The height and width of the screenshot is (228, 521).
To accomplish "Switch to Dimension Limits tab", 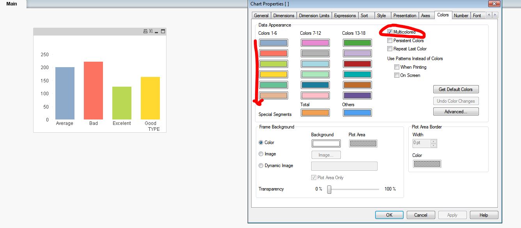I will [x=314, y=16].
